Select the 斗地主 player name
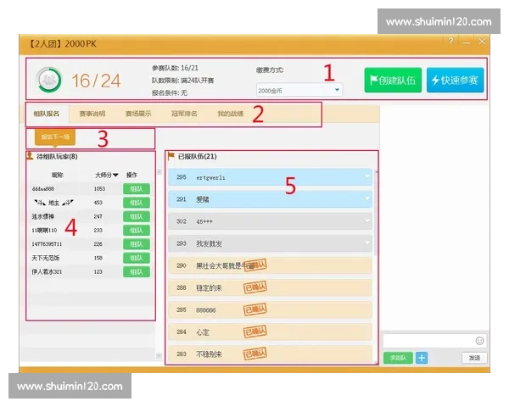The width and height of the screenshot is (509, 407). (x=53, y=203)
